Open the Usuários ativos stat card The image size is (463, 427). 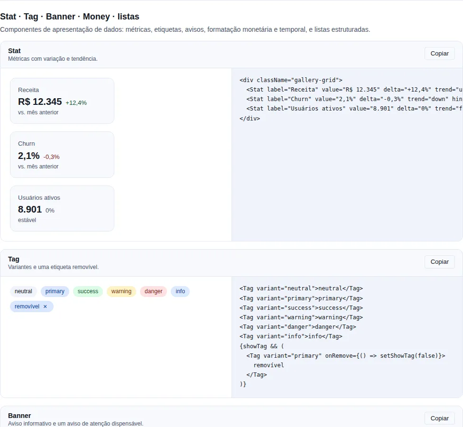[x=62, y=208]
